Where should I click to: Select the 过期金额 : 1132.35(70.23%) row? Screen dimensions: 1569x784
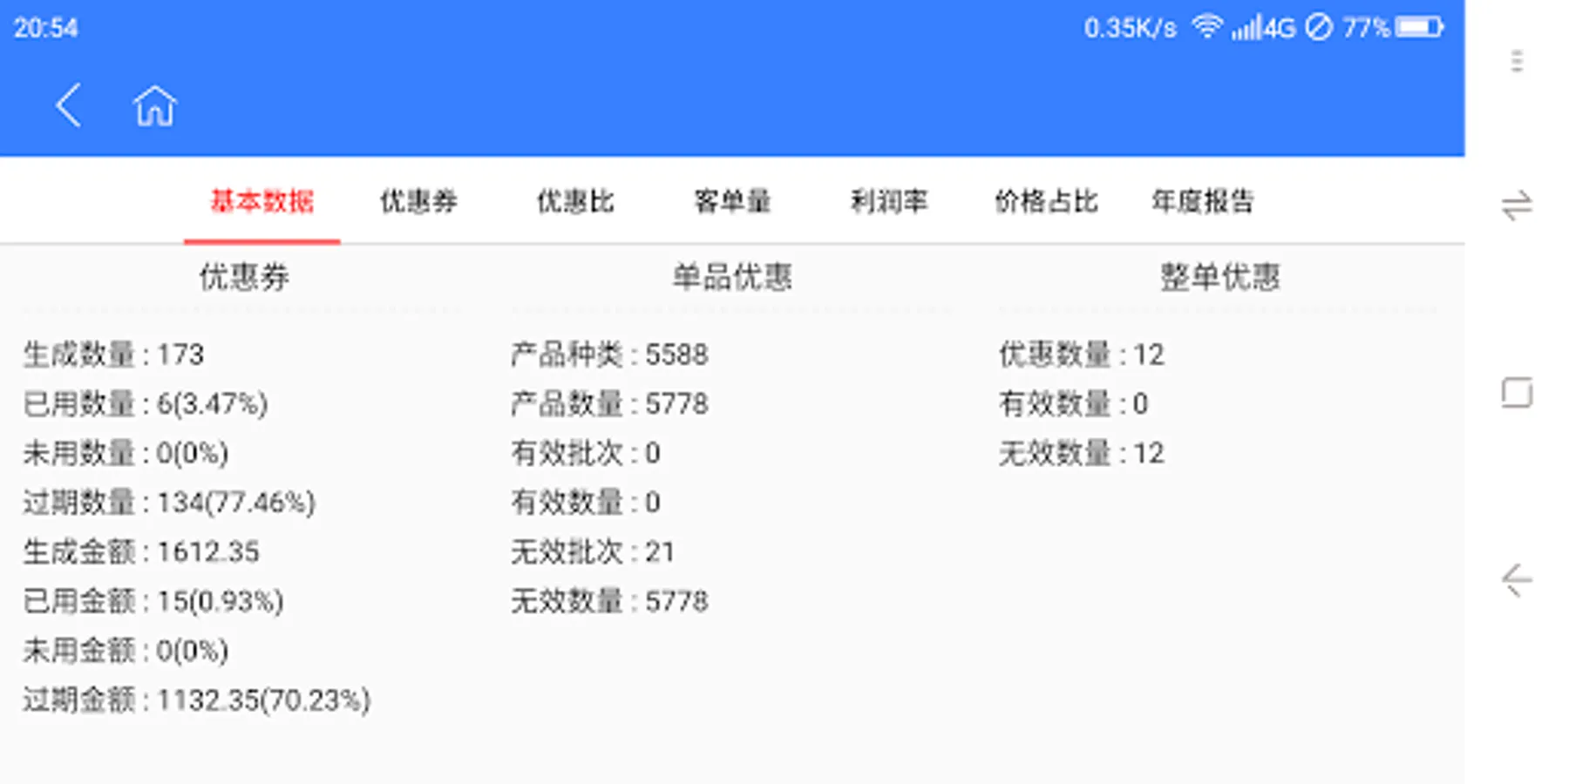point(197,700)
